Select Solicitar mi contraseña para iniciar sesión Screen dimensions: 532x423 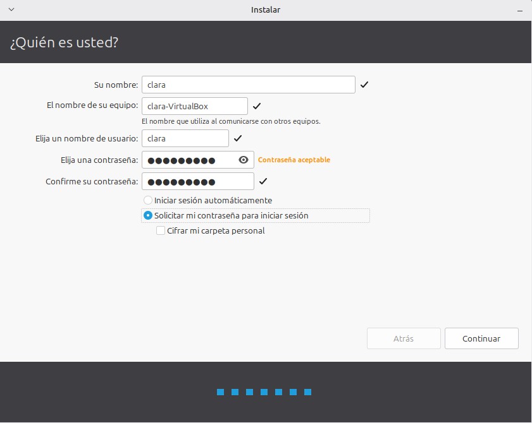click(x=148, y=215)
